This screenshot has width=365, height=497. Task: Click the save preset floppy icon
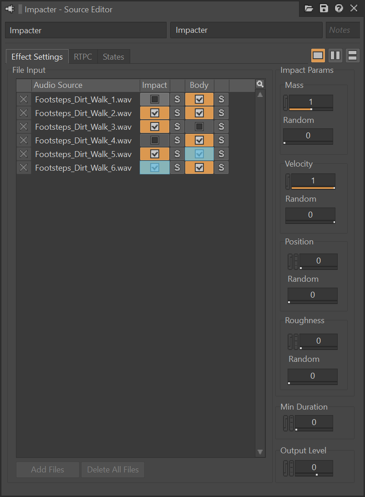324,9
